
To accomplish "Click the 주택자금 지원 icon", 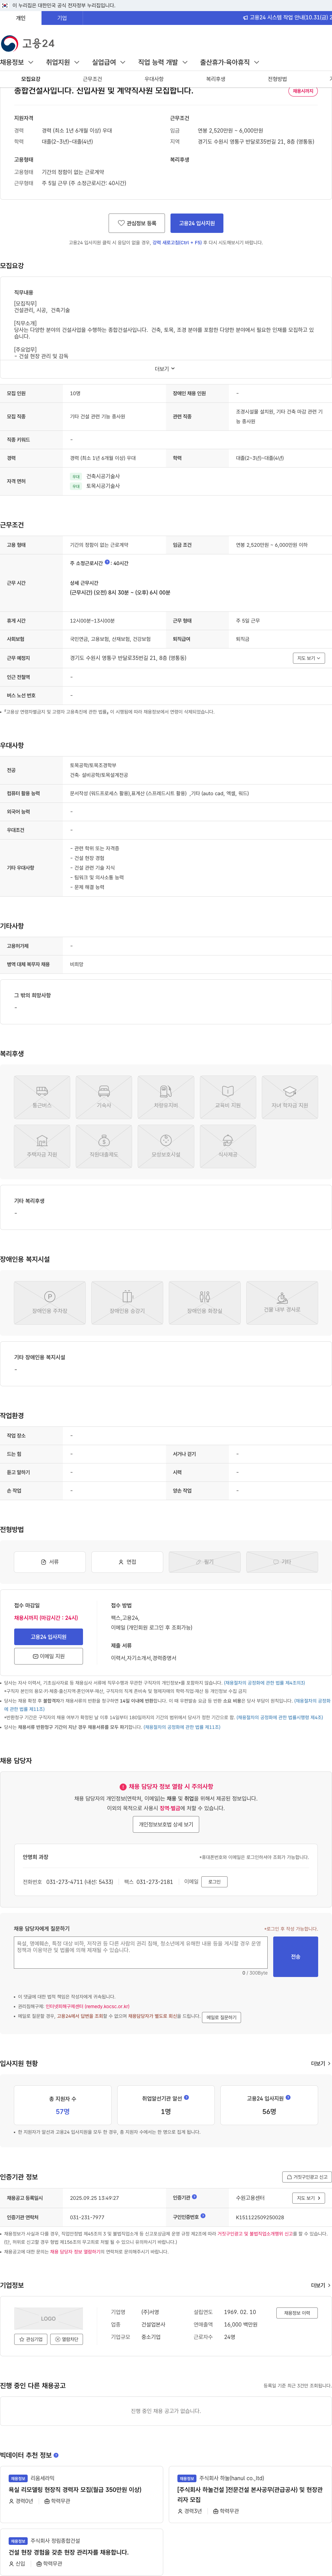I will 42,1146.
